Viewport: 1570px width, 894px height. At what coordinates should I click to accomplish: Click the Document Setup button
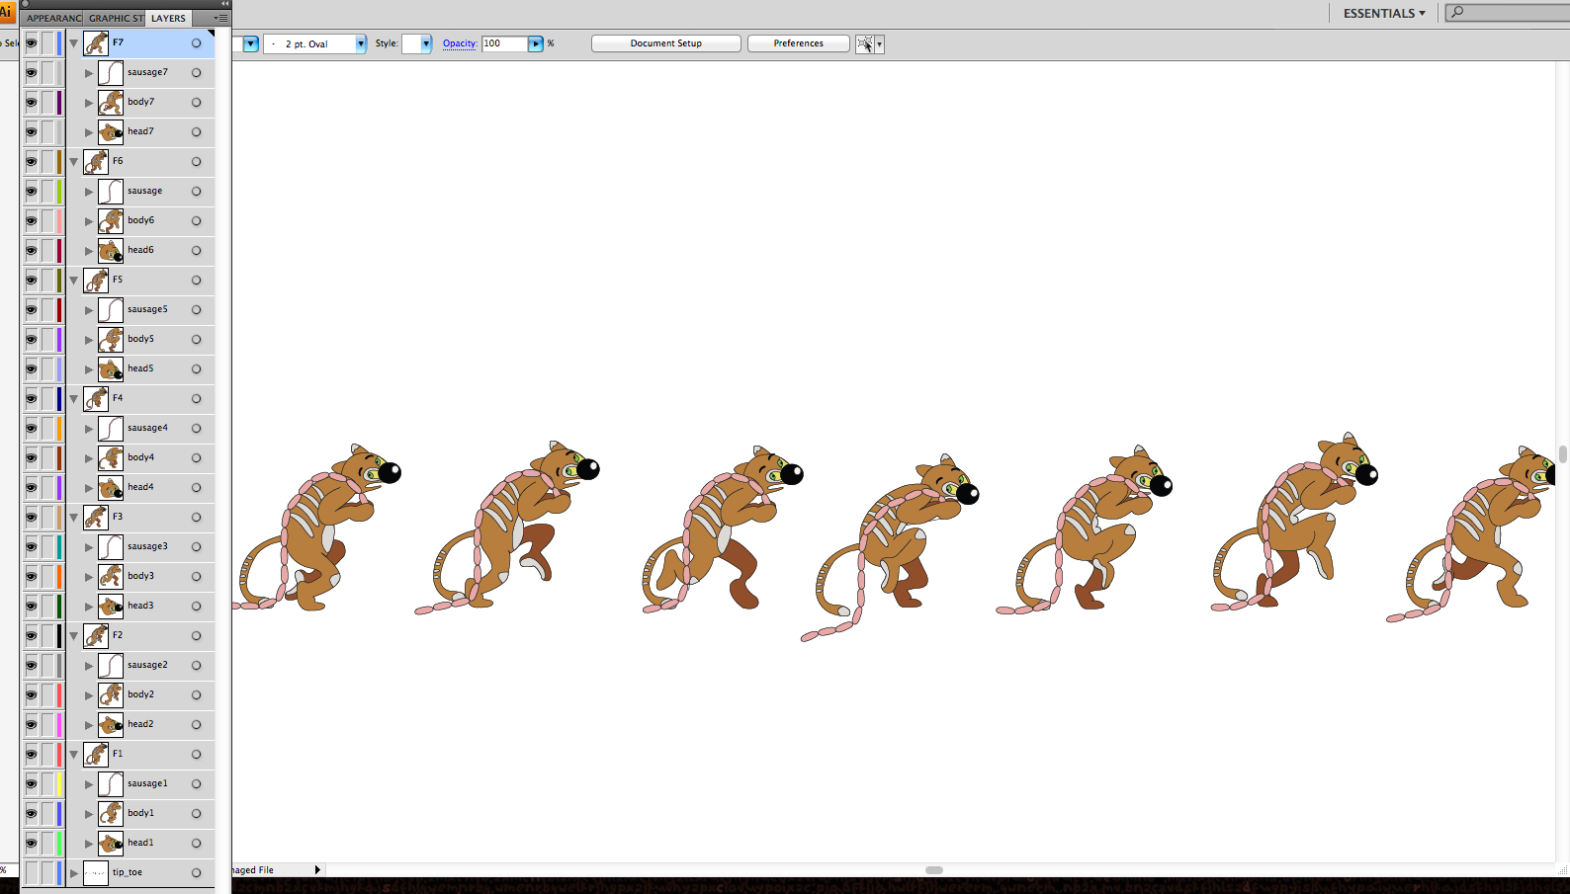[666, 43]
